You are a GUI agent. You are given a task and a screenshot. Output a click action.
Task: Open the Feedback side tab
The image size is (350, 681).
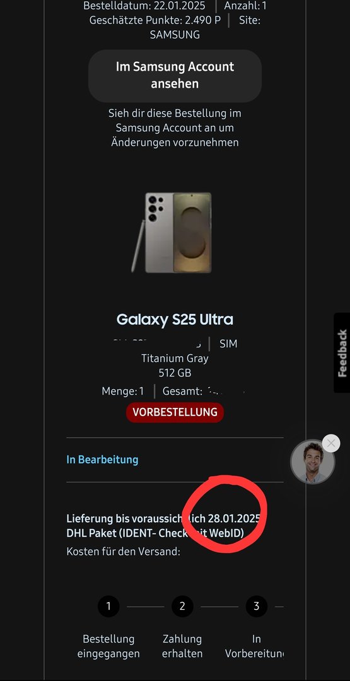click(342, 352)
